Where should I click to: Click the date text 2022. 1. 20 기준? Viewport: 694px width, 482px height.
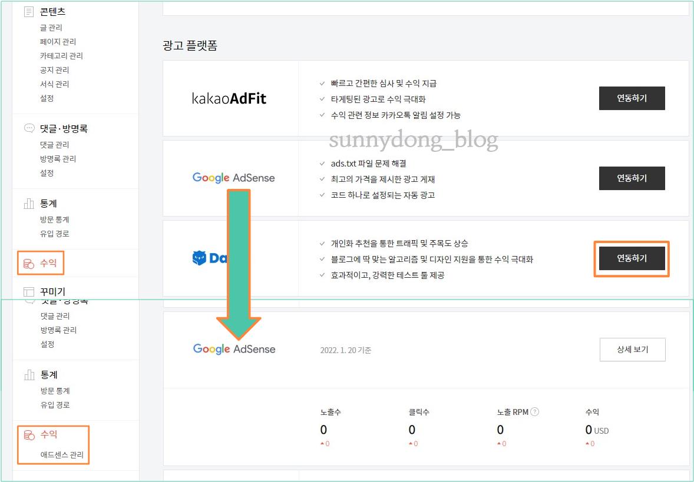pyautogui.click(x=346, y=350)
